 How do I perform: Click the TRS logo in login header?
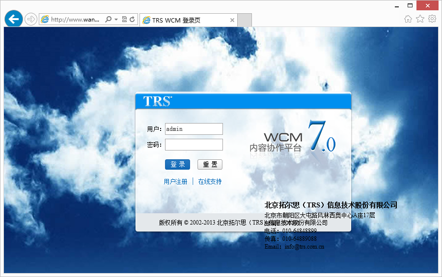[158, 101]
